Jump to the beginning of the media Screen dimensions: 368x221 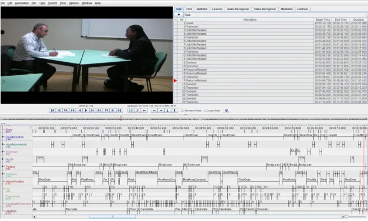click(x=53, y=110)
